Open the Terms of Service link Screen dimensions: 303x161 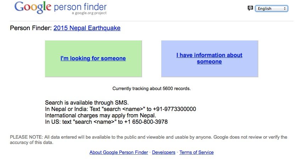click(196, 152)
